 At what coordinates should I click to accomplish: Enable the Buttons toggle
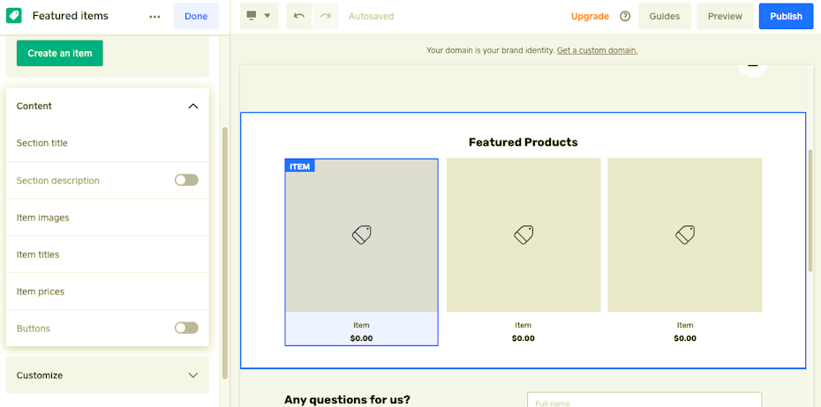pyautogui.click(x=186, y=328)
